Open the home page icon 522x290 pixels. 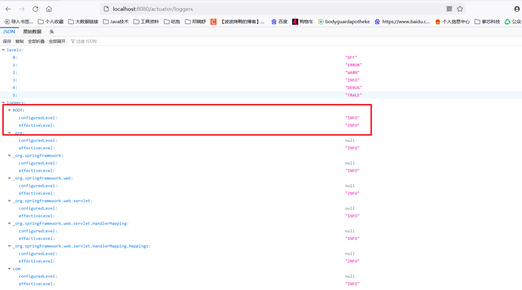pyautogui.click(x=49, y=9)
